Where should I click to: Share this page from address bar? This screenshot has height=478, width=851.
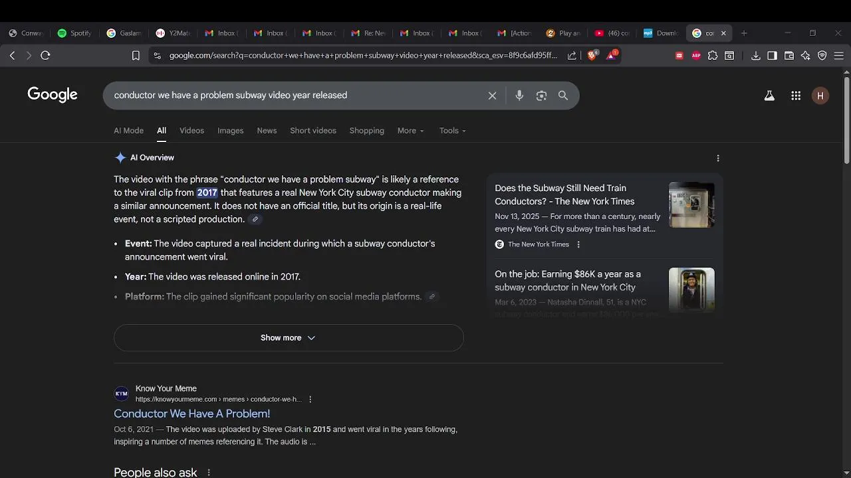(572, 56)
